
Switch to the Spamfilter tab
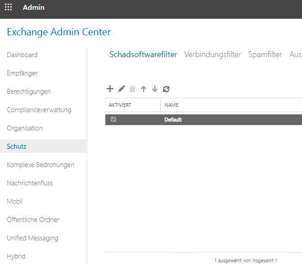coord(265,54)
